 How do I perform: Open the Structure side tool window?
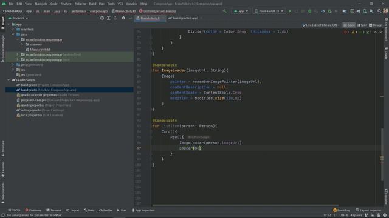click(x=2, y=148)
